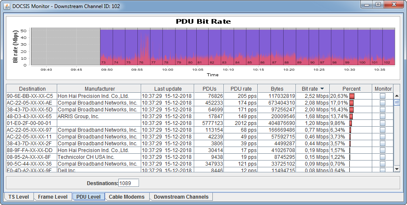Sort by Last update column header
The image size is (407, 205).
(x=168, y=89)
